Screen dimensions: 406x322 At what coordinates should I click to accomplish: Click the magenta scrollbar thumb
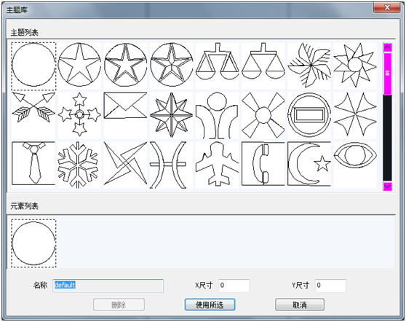click(387, 74)
